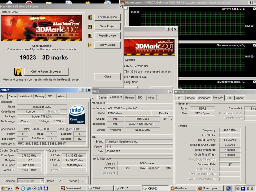Click the mainboard Model field P5B-Deluxe

click(129, 113)
